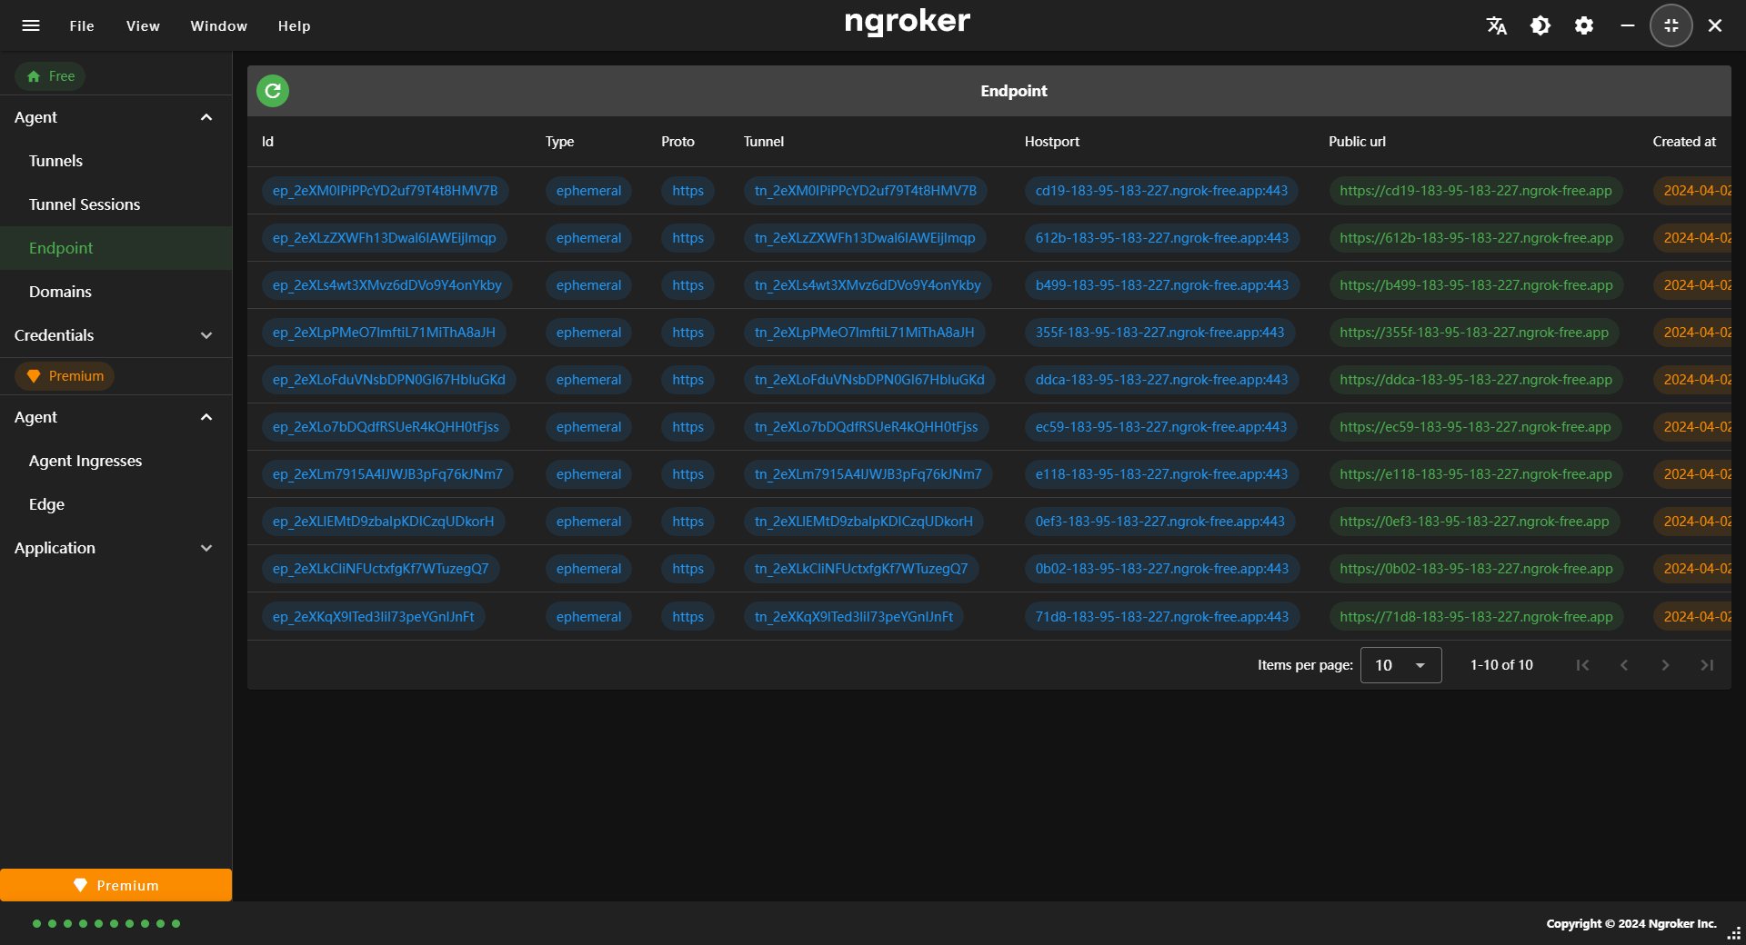The image size is (1746, 945).
Task: Minimize the ngroker window
Action: point(1628,25)
